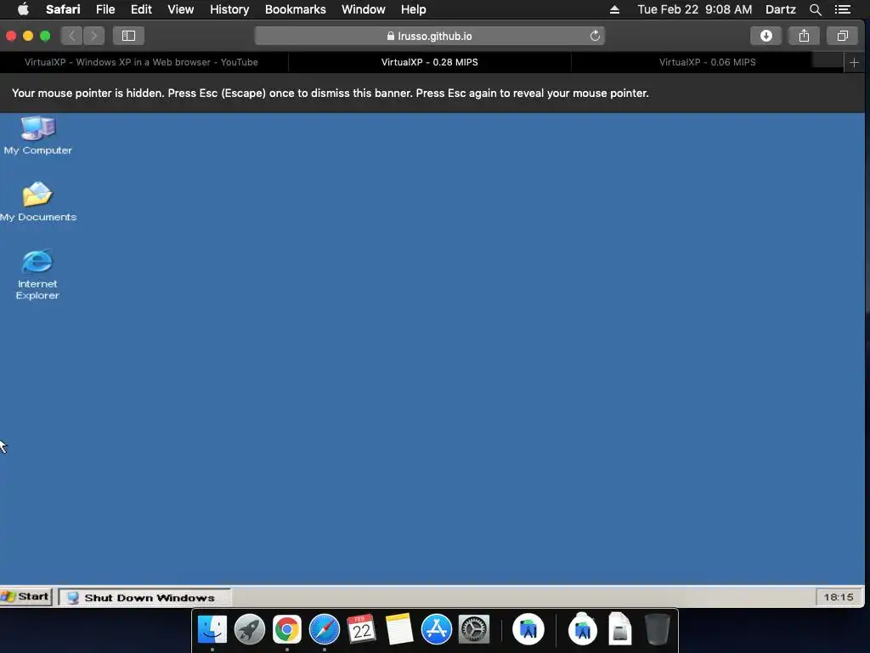Switch to VirtualXP YouTube tab
The height and width of the screenshot is (653, 870).
click(x=142, y=62)
